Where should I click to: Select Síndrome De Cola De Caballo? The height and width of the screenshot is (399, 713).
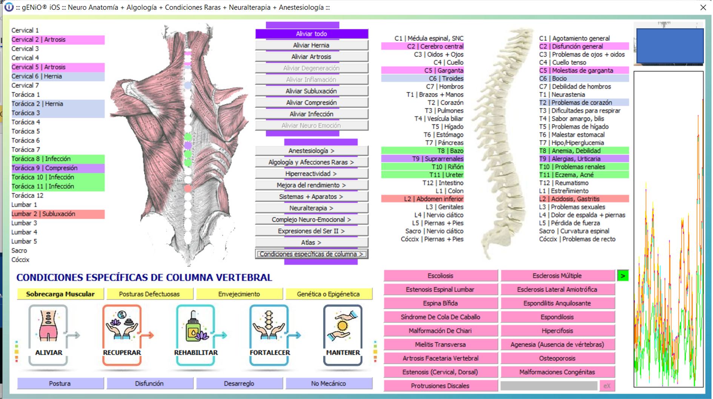441,317
